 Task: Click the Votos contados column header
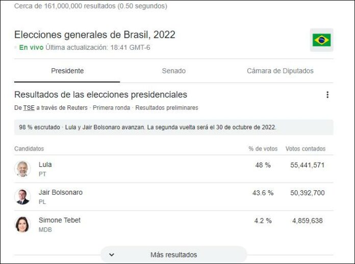click(305, 149)
